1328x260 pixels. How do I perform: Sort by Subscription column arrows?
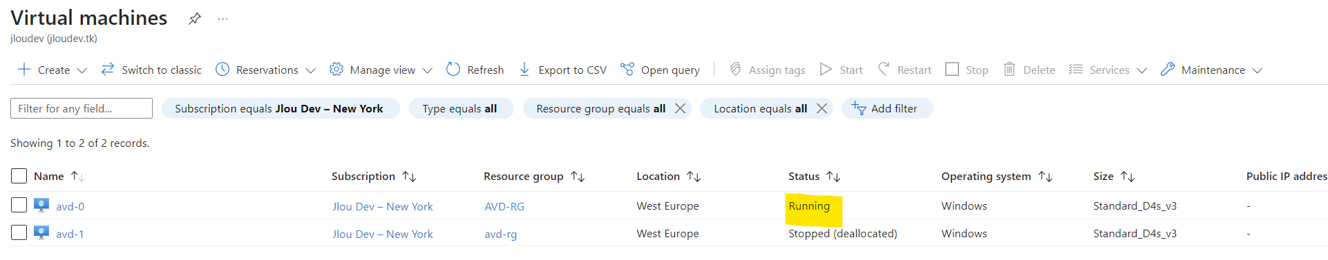(409, 177)
